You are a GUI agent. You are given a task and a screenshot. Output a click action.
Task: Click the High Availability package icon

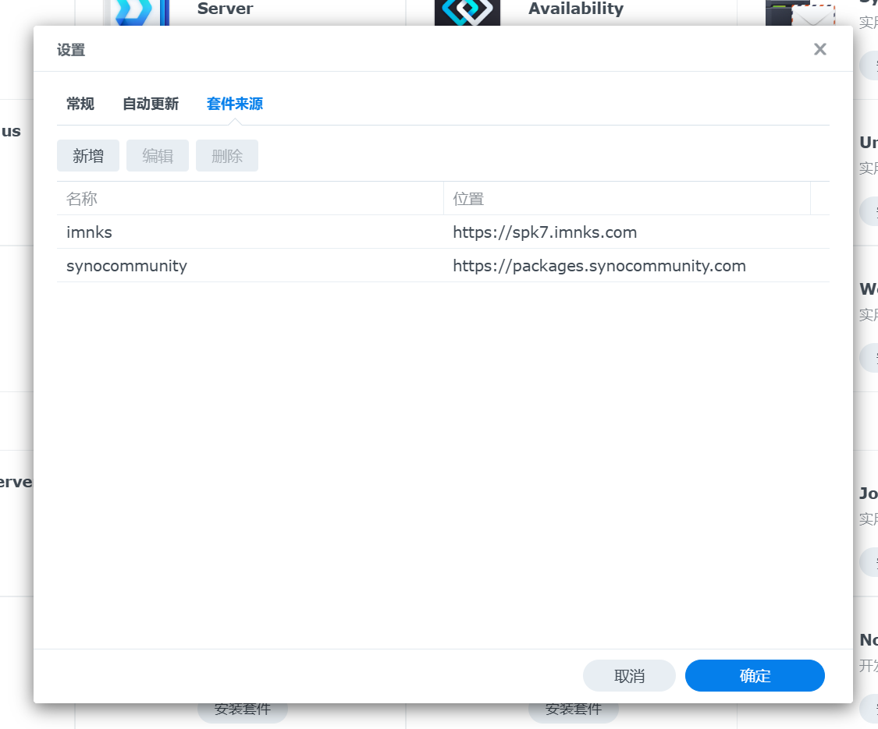(467, 12)
